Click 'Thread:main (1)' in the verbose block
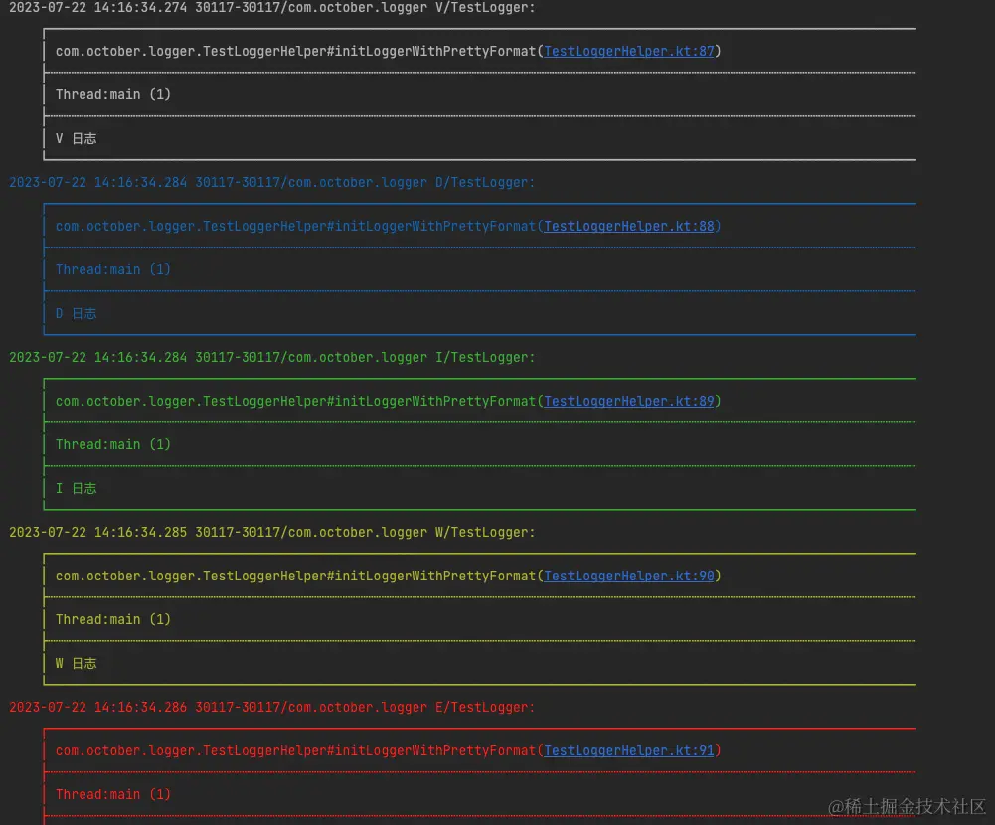This screenshot has height=825, width=995. click(x=113, y=95)
